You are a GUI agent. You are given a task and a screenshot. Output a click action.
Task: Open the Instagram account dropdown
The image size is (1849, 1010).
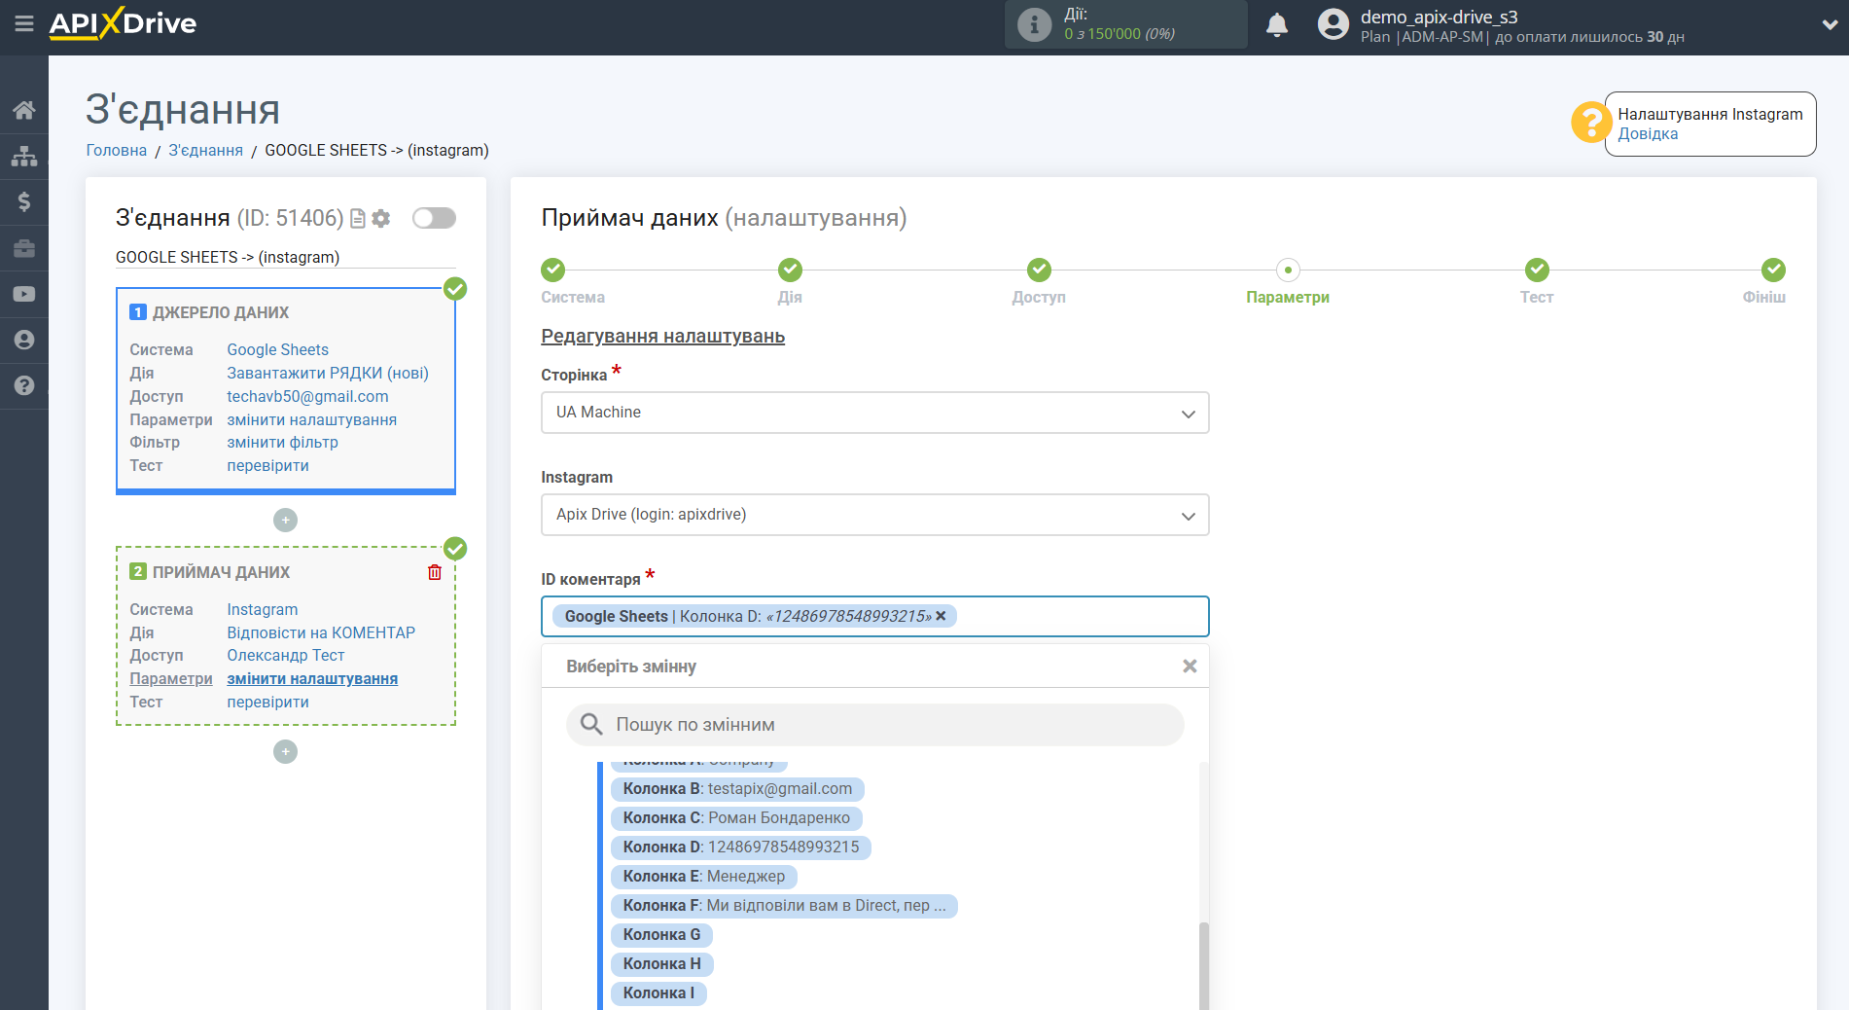coord(875,515)
